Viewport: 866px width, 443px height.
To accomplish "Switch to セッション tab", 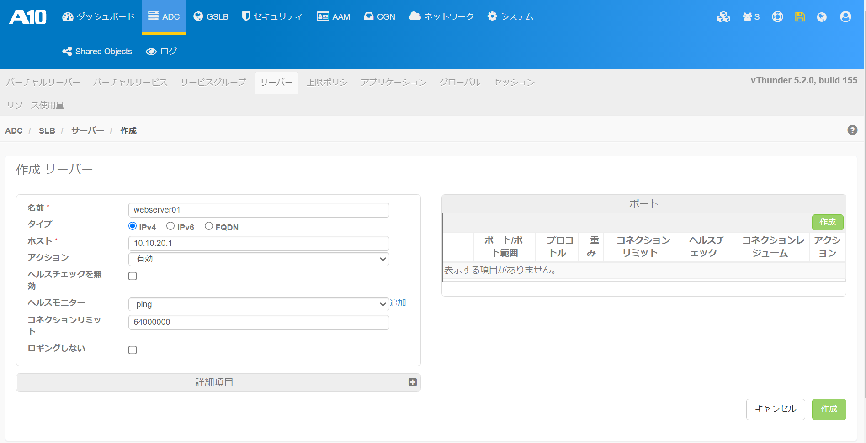I will point(514,82).
